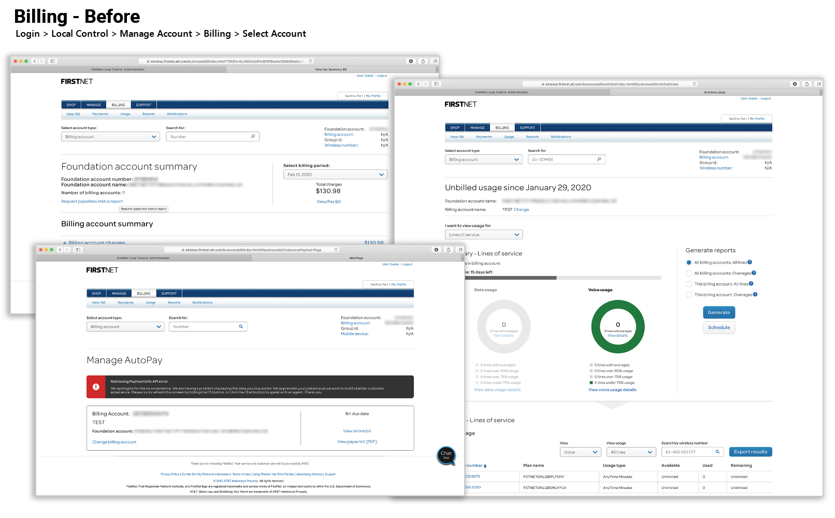
Task: Open the Chat live bubble
Action: pyautogui.click(x=446, y=455)
